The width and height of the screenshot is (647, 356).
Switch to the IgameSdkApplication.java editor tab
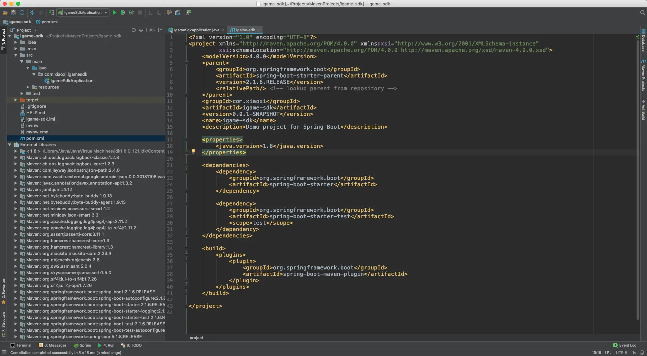point(196,30)
